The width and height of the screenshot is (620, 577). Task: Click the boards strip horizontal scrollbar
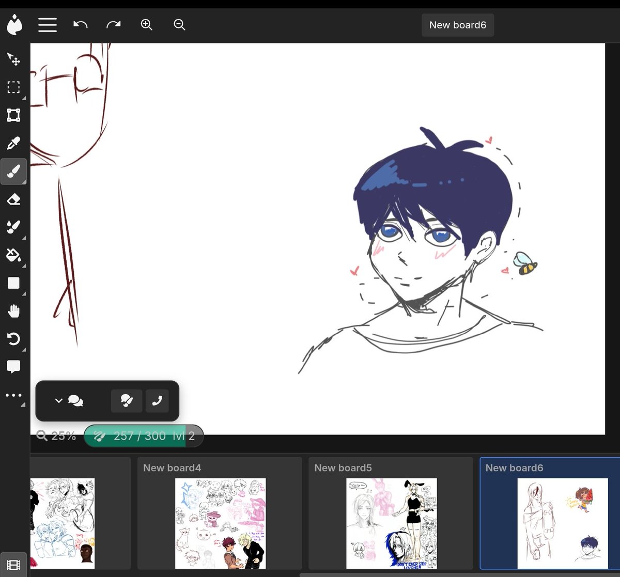point(460,574)
